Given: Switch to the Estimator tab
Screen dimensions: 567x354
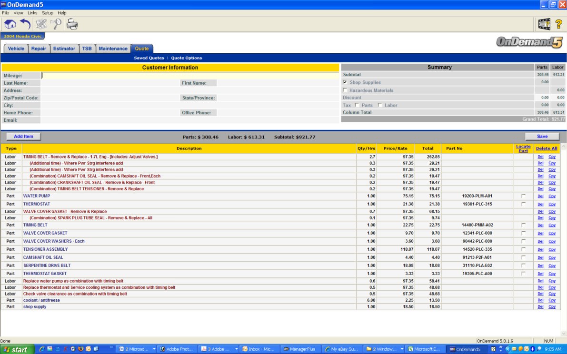Looking at the screenshot, I should pyautogui.click(x=64, y=49).
